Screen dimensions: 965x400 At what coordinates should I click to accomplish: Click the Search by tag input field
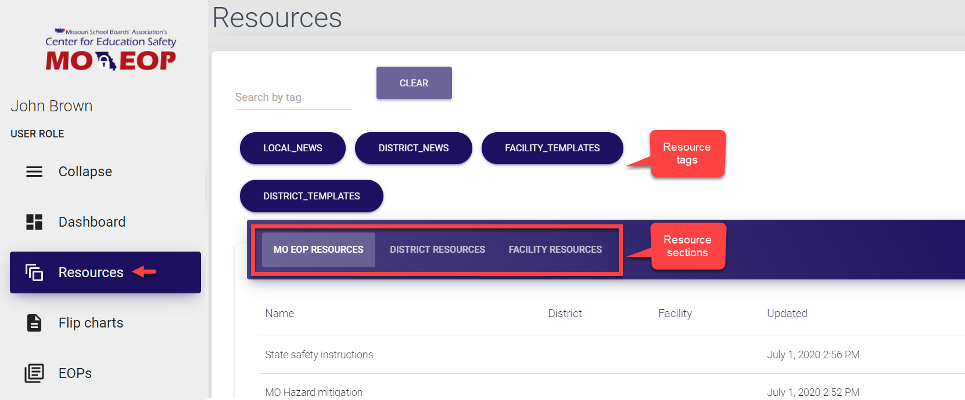(x=293, y=97)
